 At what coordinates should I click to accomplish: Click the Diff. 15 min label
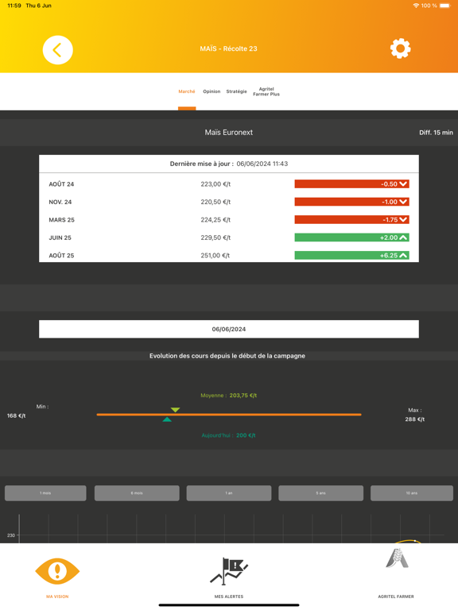tap(436, 133)
